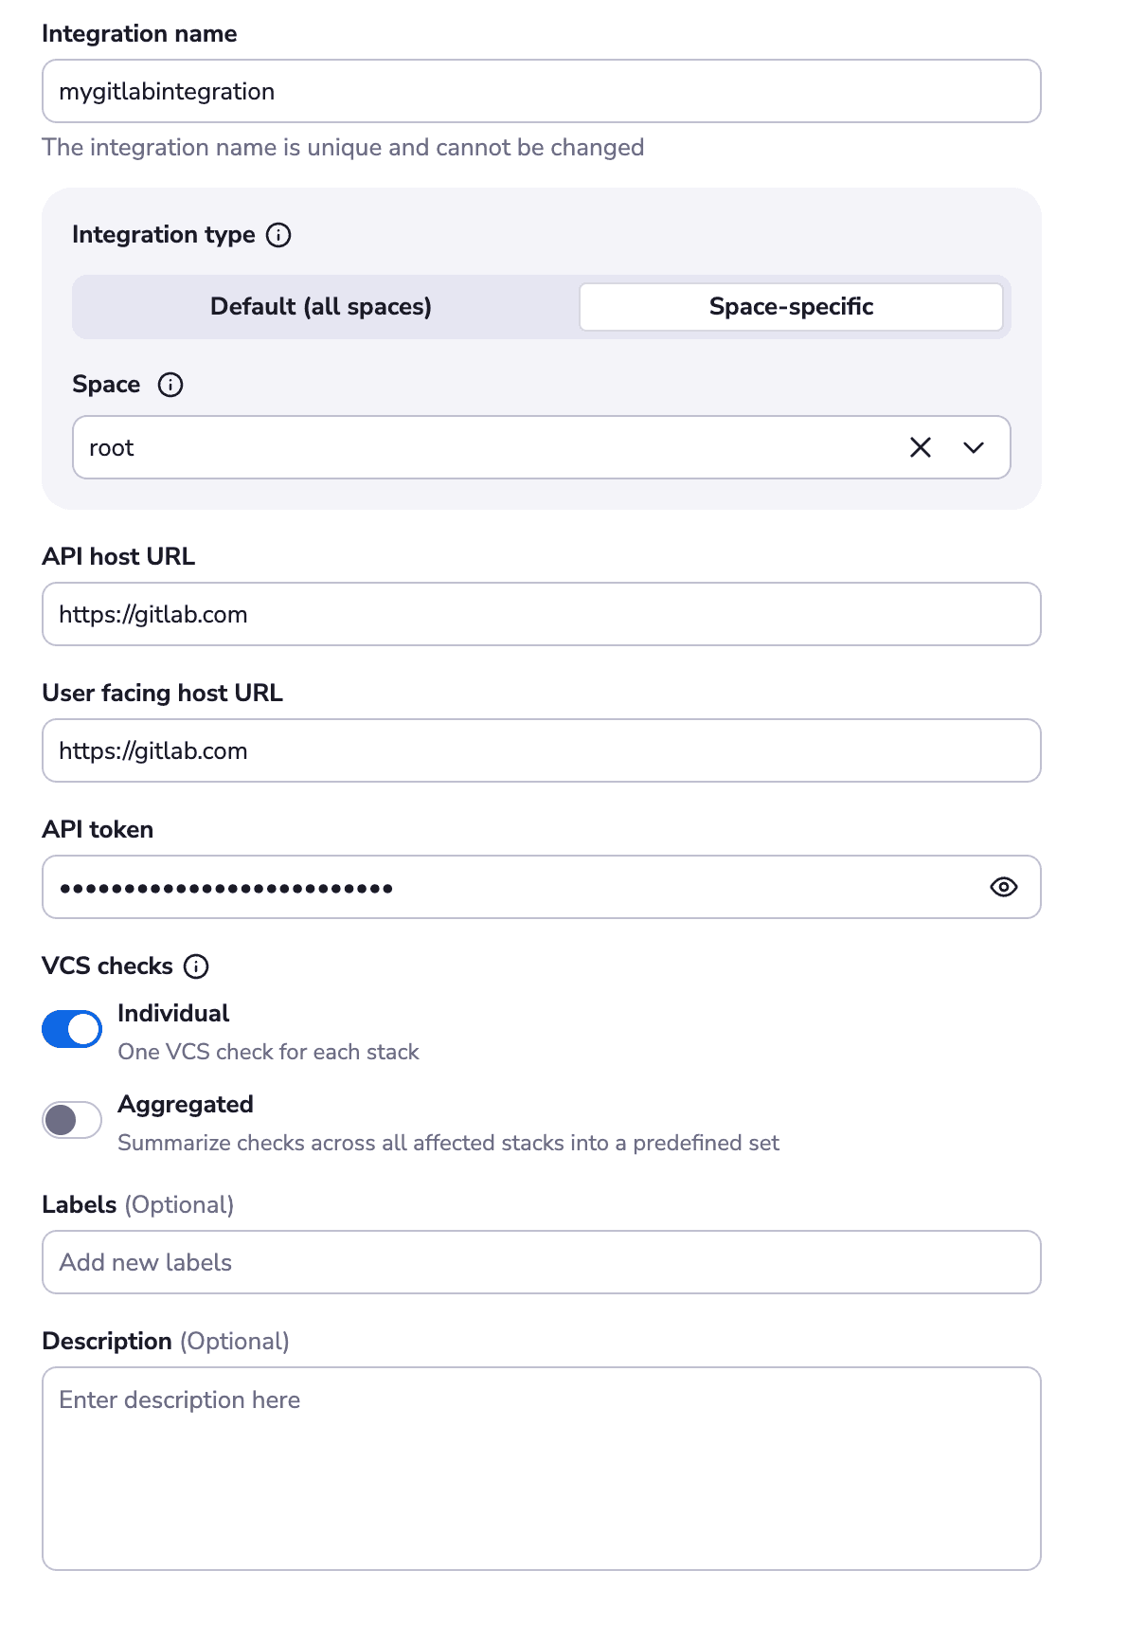Viewport: 1146px width, 1643px height.
Task: Disable the Individual VCS checks toggle
Action: click(x=72, y=1029)
